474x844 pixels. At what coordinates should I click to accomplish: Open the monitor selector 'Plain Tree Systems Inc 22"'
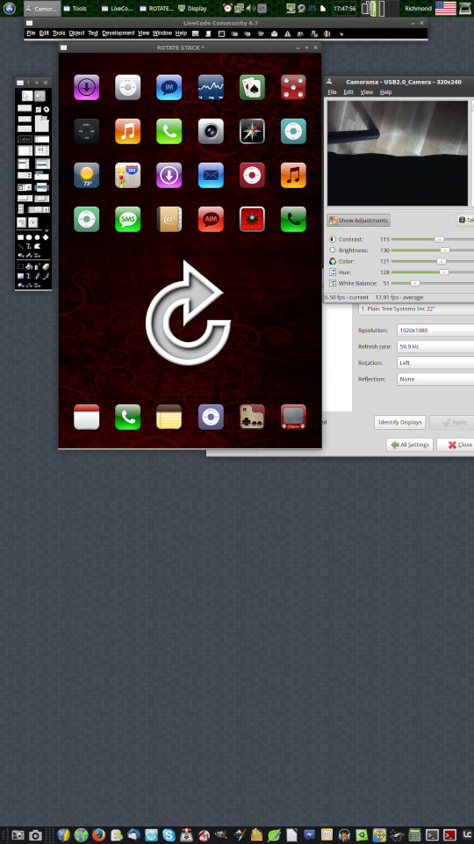coord(416,309)
